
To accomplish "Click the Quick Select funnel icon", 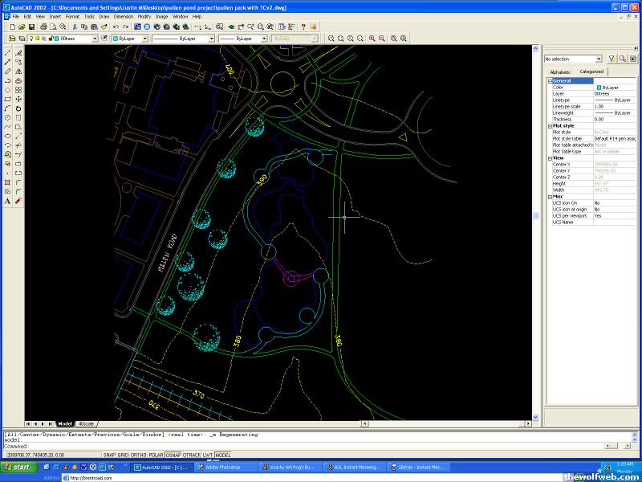I will click(x=612, y=59).
